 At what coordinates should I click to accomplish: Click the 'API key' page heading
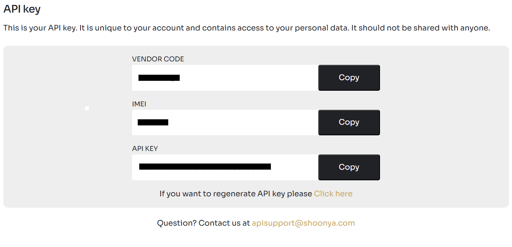(x=22, y=9)
